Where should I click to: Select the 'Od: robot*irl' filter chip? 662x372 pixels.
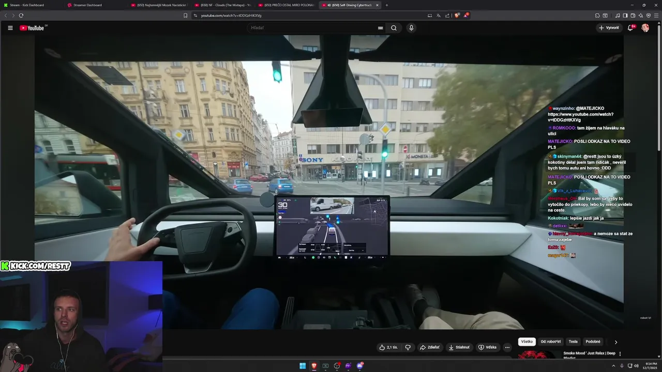pyautogui.click(x=551, y=342)
